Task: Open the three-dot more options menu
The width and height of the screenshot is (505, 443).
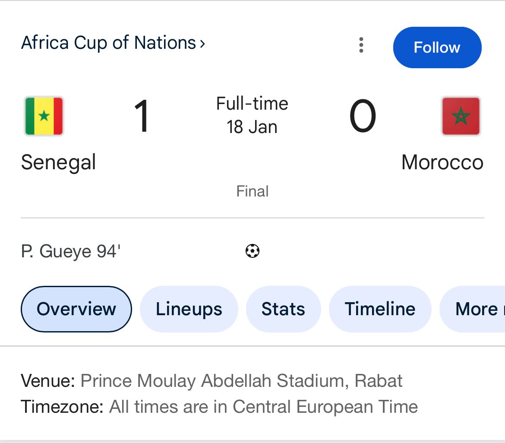Action: click(361, 45)
